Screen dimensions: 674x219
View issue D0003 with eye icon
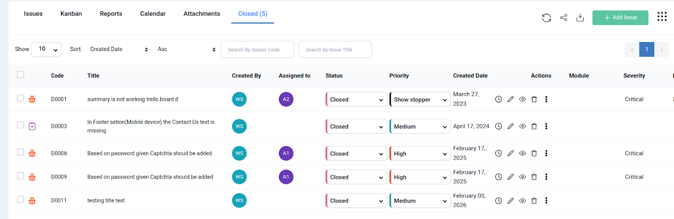click(522, 126)
